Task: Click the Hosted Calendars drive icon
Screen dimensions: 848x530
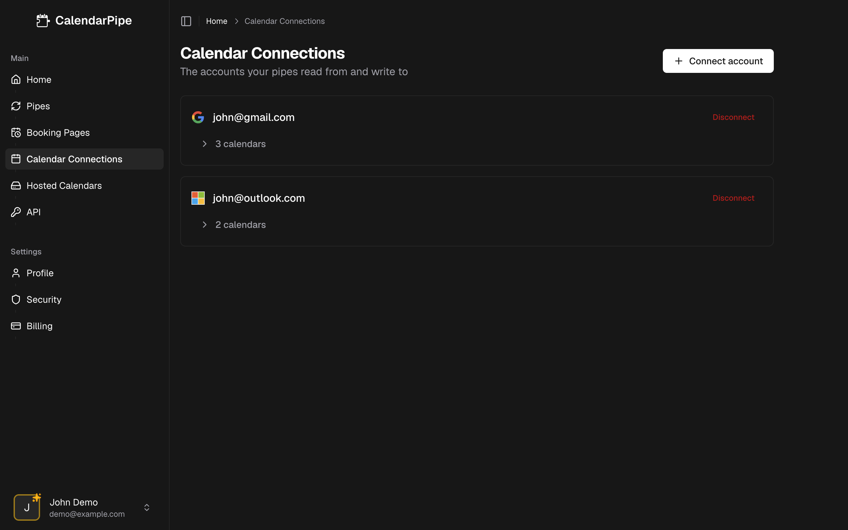Action: coord(16,185)
